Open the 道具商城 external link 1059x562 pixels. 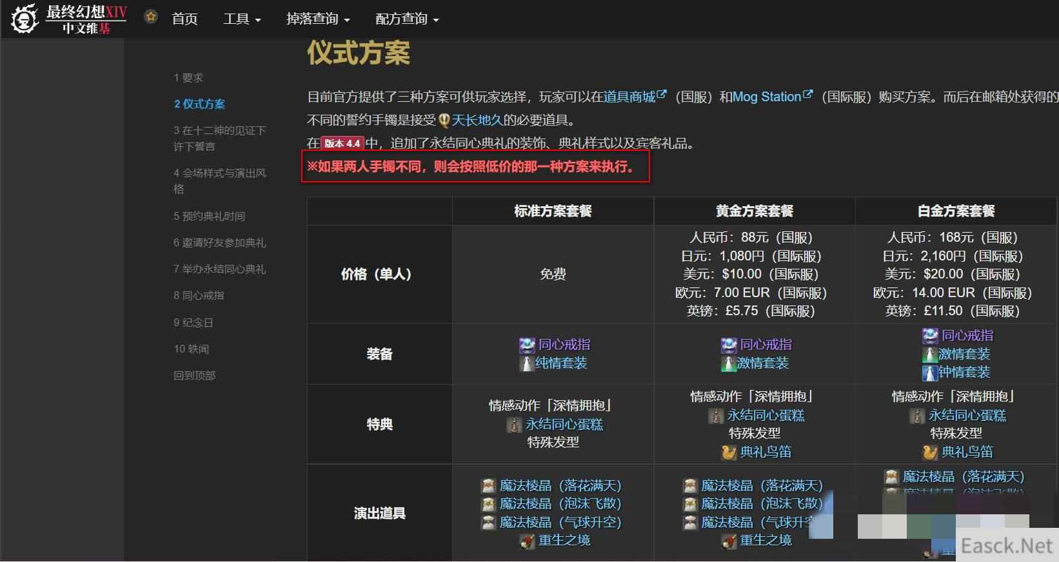pyautogui.click(x=635, y=97)
